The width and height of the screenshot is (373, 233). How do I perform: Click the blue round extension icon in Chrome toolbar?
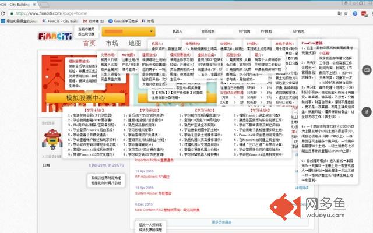pyautogui.click(x=355, y=13)
